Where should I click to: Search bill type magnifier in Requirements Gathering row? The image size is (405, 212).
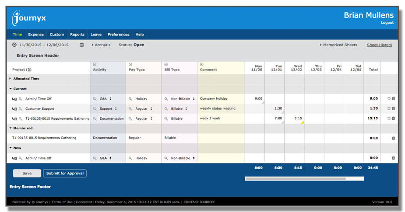pyautogui.click(x=166, y=118)
